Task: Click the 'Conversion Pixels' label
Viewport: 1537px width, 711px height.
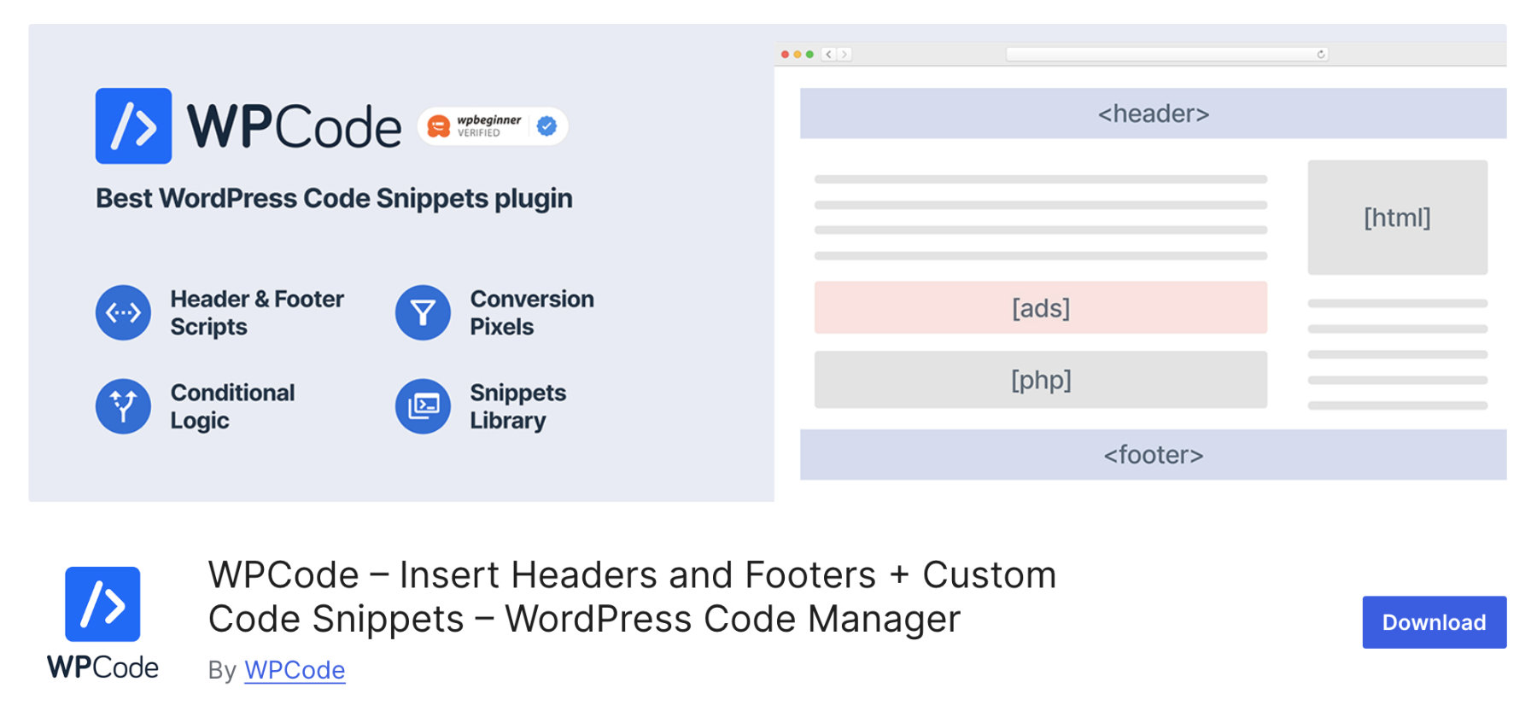Action: coord(532,312)
